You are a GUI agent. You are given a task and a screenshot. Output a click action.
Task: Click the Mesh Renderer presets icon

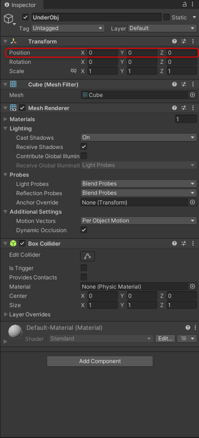click(184, 108)
